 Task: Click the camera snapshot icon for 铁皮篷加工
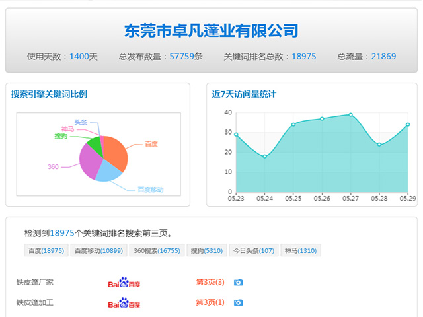(x=239, y=303)
